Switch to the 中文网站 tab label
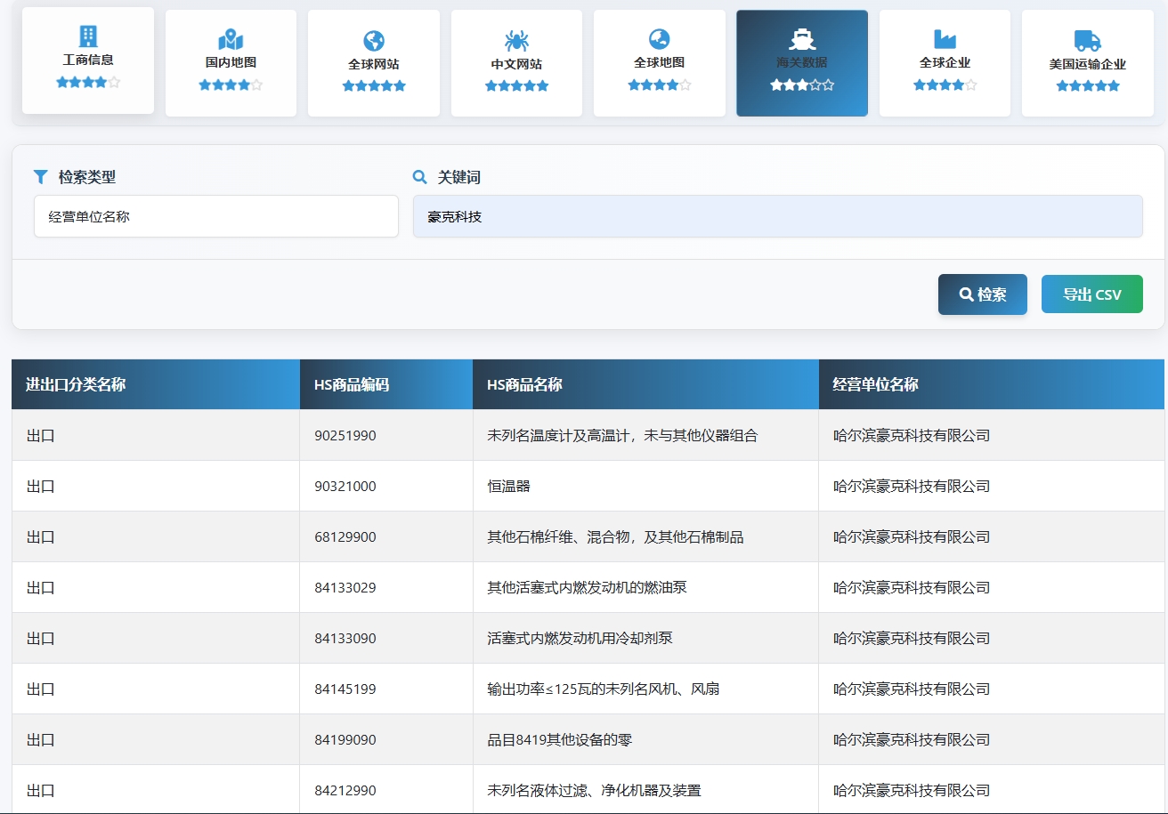Viewport: 1168px width, 814px height. (x=516, y=64)
